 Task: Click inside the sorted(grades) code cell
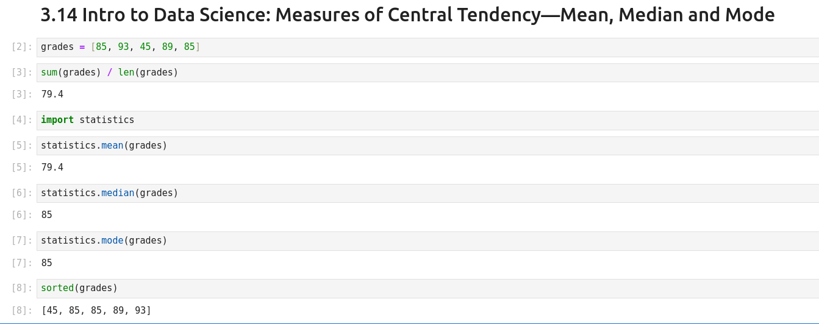click(427, 288)
